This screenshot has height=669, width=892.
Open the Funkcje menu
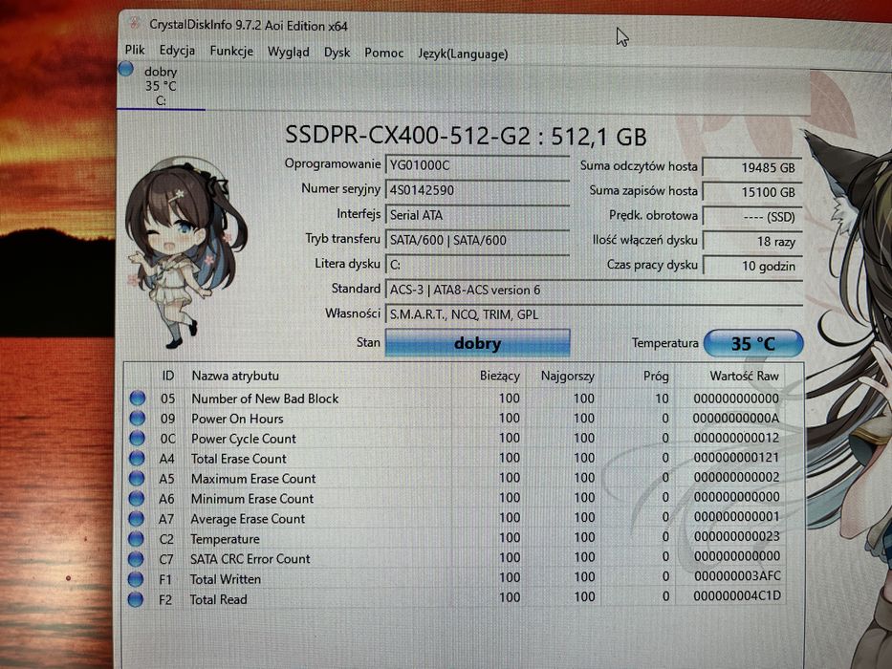[x=231, y=52]
